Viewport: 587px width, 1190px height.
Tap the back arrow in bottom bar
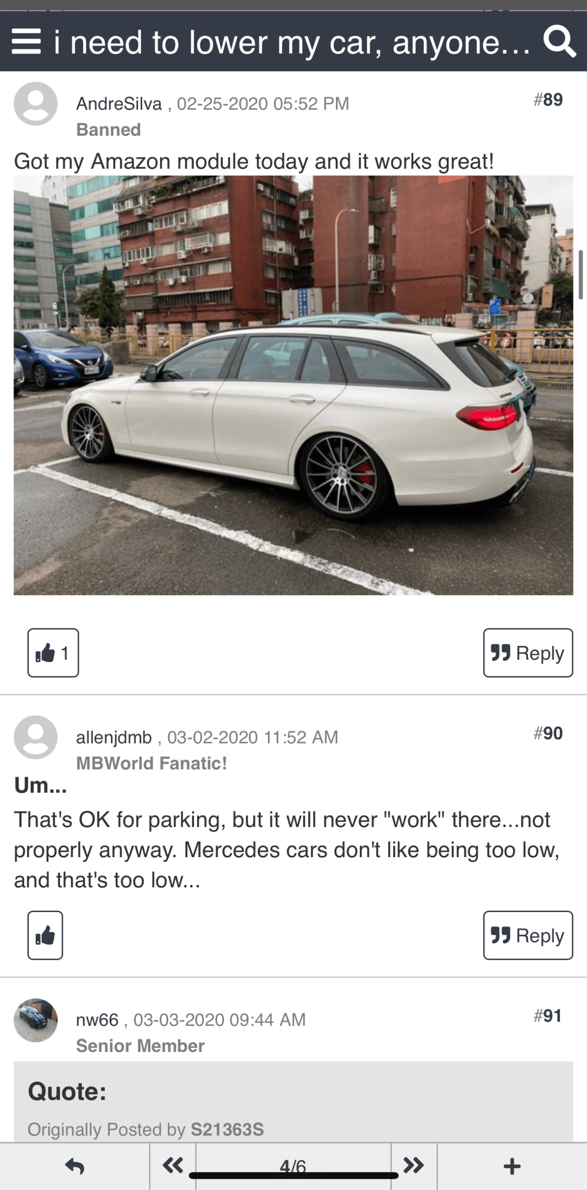[x=75, y=1166]
